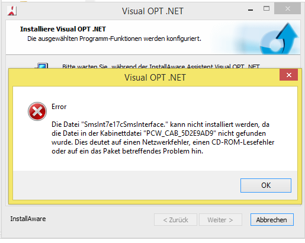Click the < Zurück button

point(175,219)
